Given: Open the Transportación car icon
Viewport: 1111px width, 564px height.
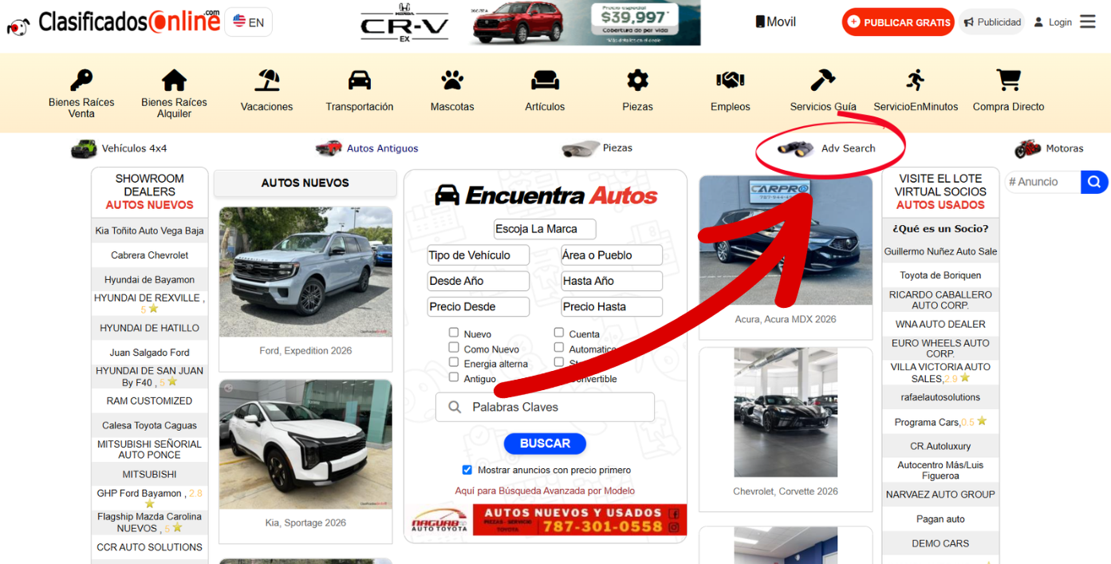Looking at the screenshot, I should (360, 80).
